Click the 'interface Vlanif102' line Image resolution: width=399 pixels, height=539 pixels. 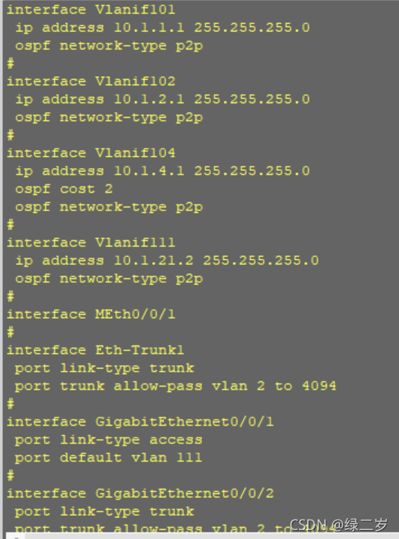[x=91, y=81]
